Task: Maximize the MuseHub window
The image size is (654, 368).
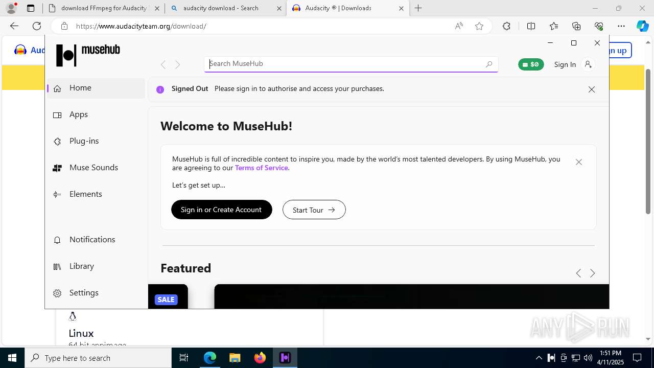Action: pos(574,43)
